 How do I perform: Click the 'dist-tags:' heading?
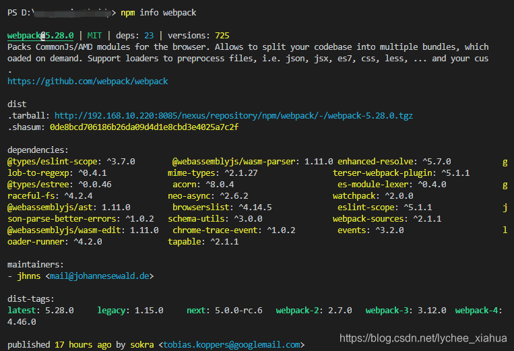[31, 299]
